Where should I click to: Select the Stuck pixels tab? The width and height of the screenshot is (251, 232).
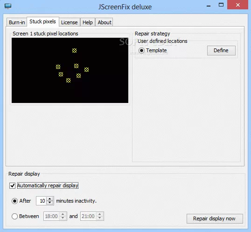(43, 21)
